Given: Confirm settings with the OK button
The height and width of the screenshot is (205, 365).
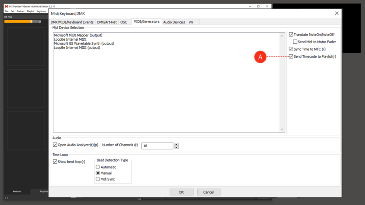Looking at the screenshot, I should coord(181,192).
